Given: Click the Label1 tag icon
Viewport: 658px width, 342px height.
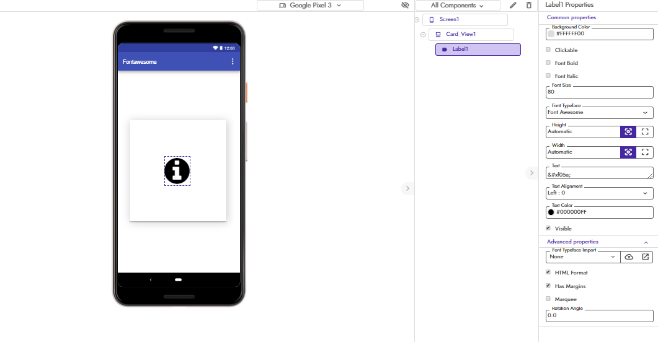Looking at the screenshot, I should 445,50.
